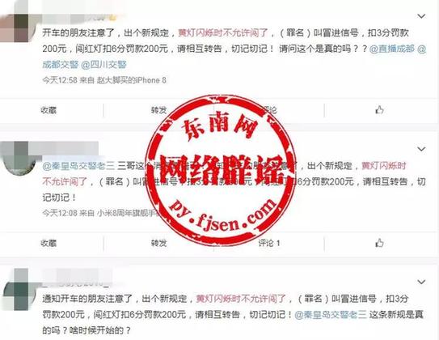
Task: Click 转发 under the second post
Action: [x=158, y=243]
